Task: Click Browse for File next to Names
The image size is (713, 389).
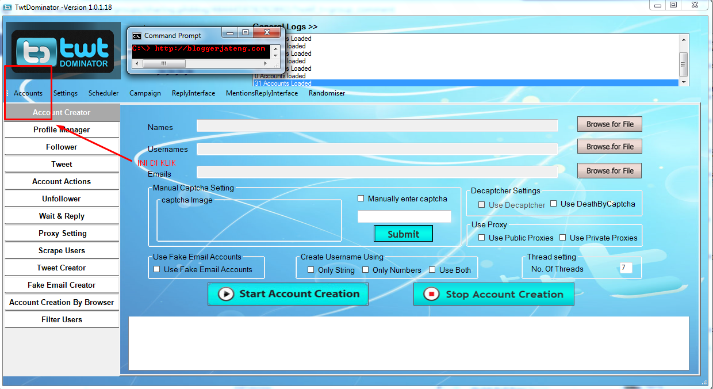Action: (609, 124)
